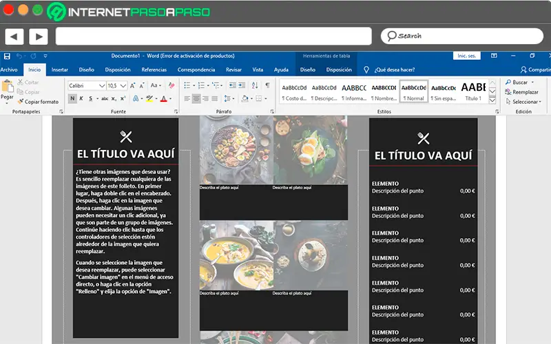Decrease font size with the shrink A
The image size is (551, 344).
[x=142, y=85]
